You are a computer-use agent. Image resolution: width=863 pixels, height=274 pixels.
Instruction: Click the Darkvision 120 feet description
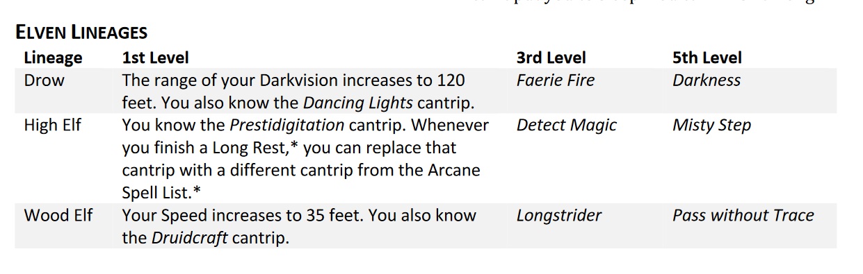click(293, 92)
